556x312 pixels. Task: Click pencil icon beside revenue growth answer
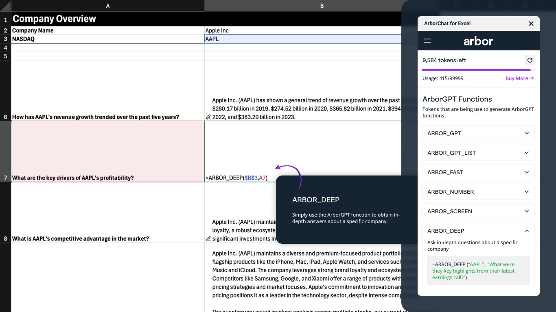coord(208,117)
